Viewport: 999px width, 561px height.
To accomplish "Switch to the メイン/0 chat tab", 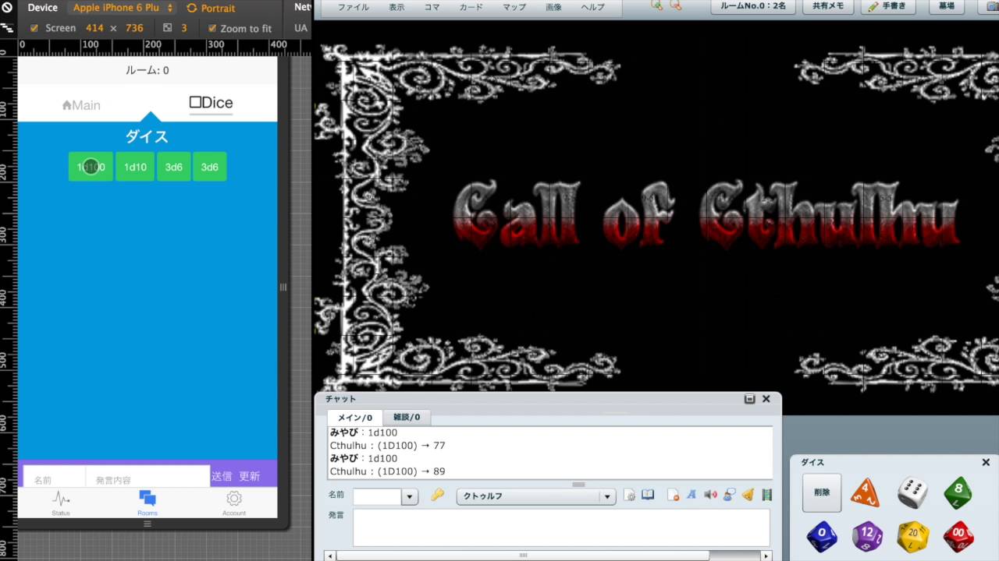I will point(354,417).
